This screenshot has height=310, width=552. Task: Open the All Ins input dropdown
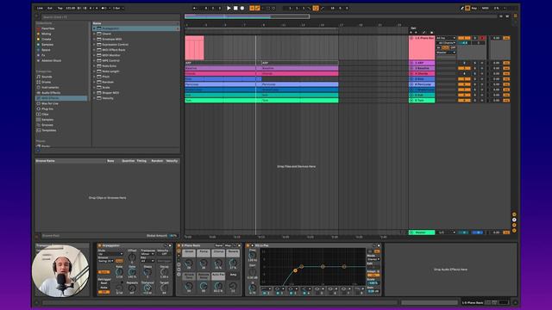pos(446,38)
